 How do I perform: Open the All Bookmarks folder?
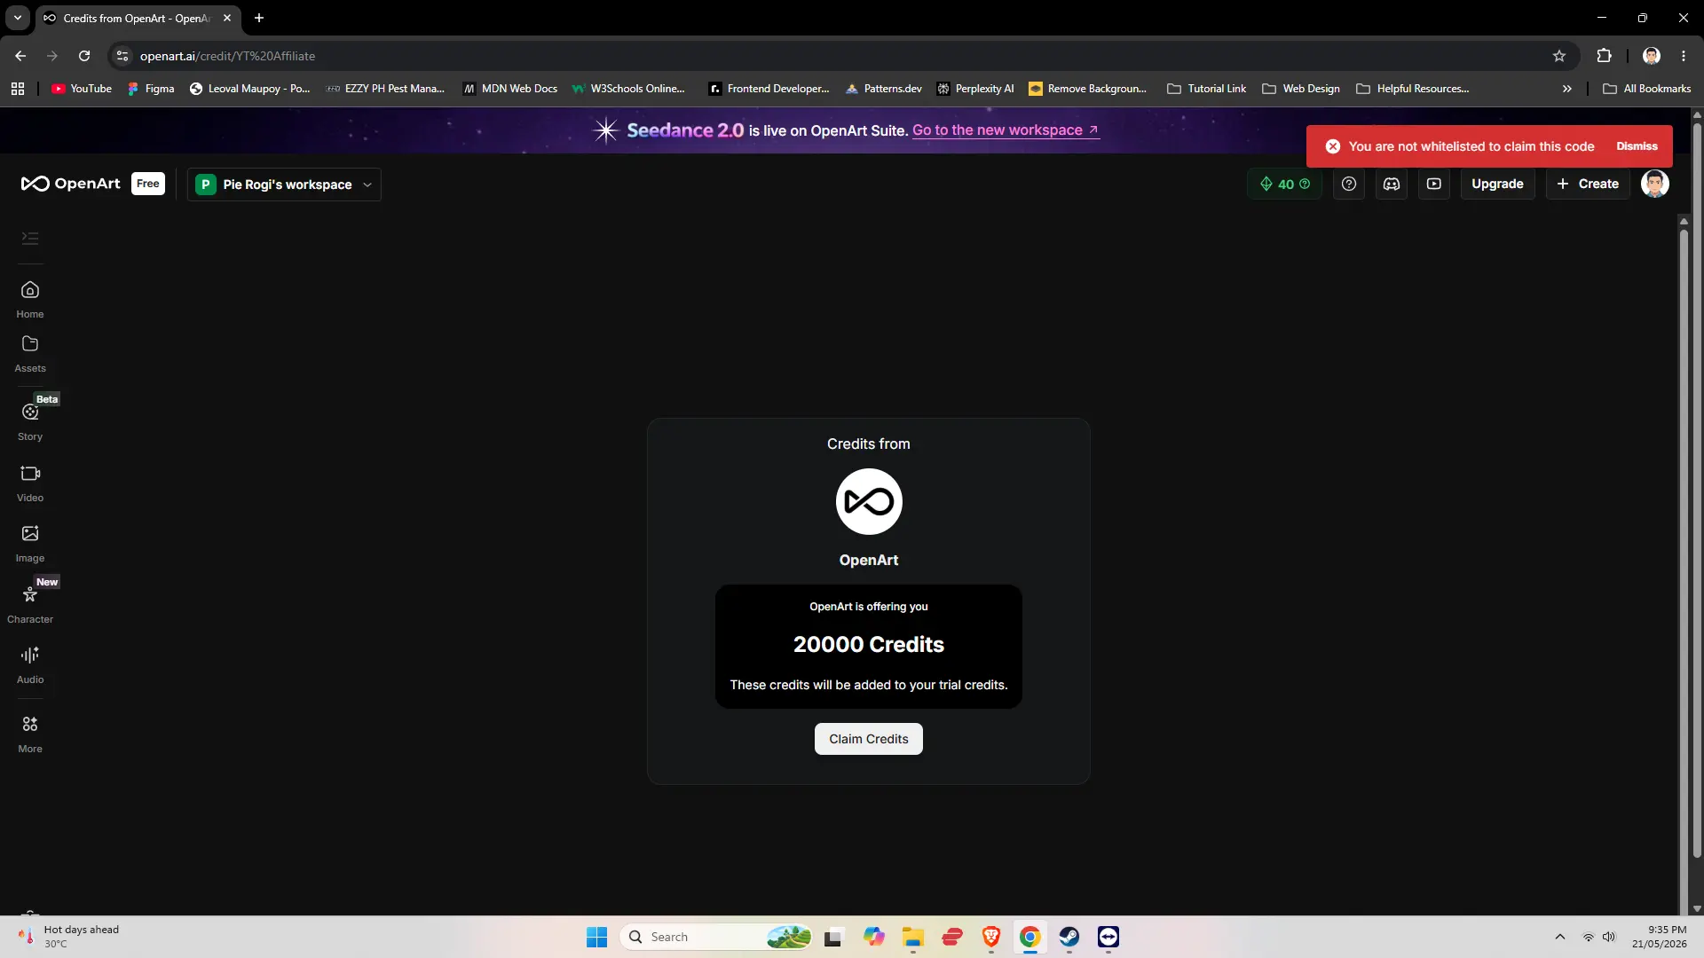1647,89
